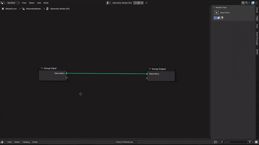The image size is (259, 145).
Task: Toggle pin node tree icon
Action: [x=146, y=3]
